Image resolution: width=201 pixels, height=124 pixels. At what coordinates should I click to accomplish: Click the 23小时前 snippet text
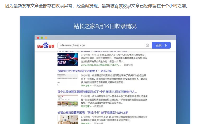pyautogui.click(x=114, y=58)
